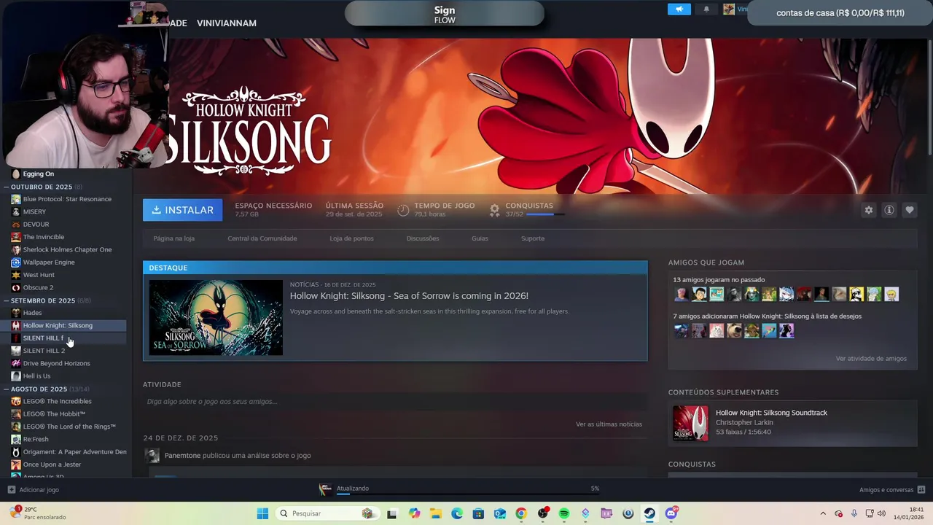Image resolution: width=933 pixels, height=525 pixels.
Task: Click the Steam taskbar icon
Action: tap(649, 513)
